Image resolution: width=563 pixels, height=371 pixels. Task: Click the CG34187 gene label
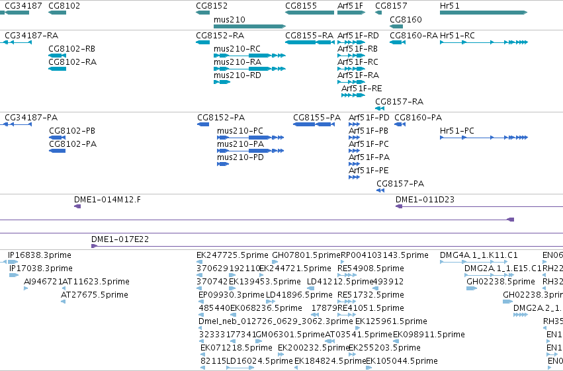tap(23, 6)
